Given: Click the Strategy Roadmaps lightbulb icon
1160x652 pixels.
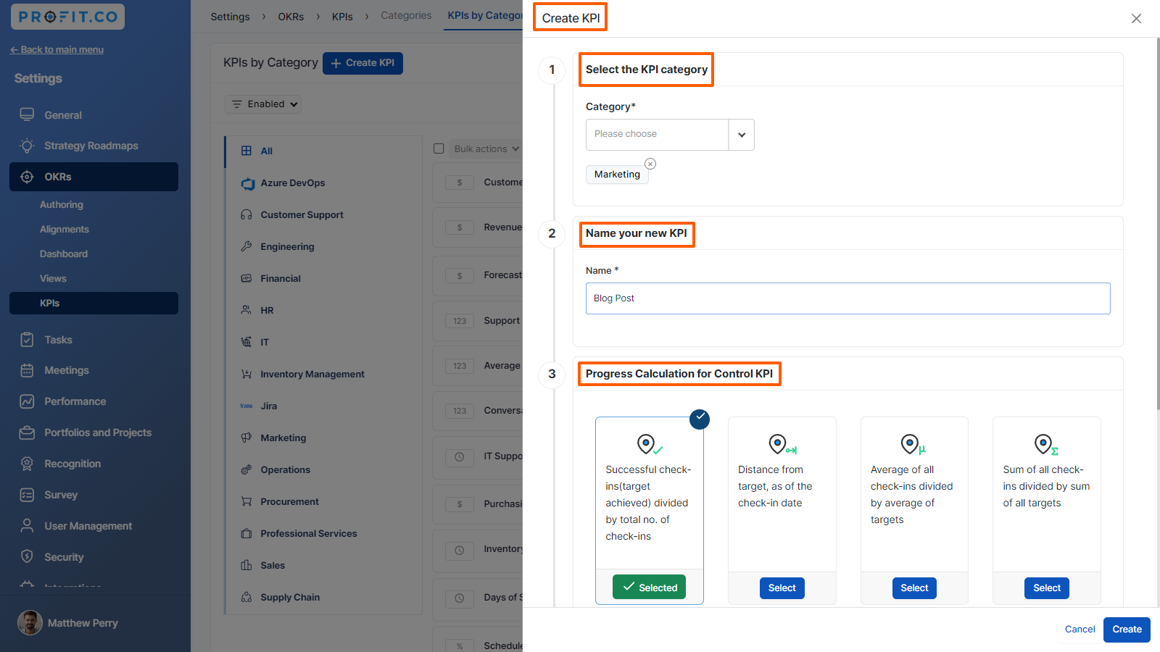Looking at the screenshot, I should point(27,146).
